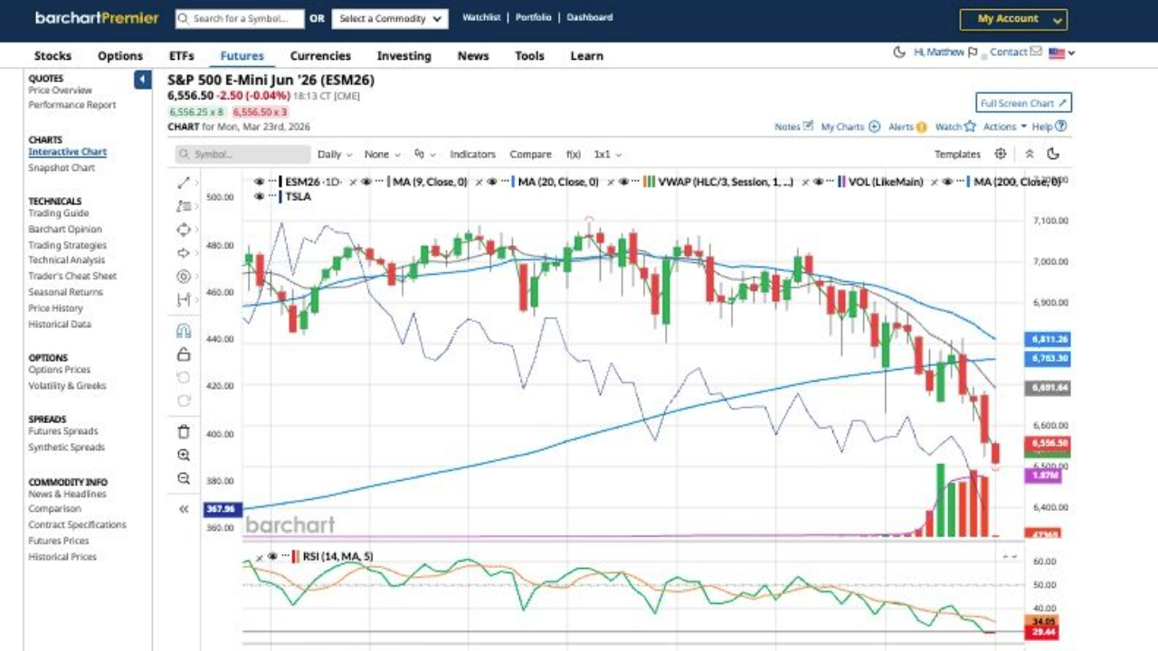
Task: Click the VOL (LikeMain) color swatch
Action: pos(842,182)
